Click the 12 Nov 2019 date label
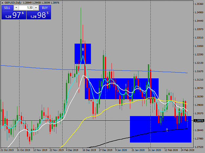This screenshot has height=153, width=205. coord(40,150)
